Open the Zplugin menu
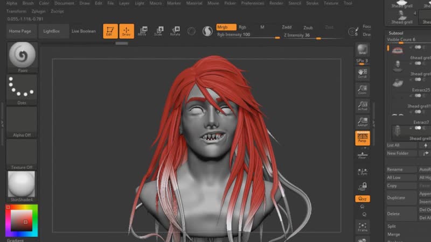 (38, 11)
